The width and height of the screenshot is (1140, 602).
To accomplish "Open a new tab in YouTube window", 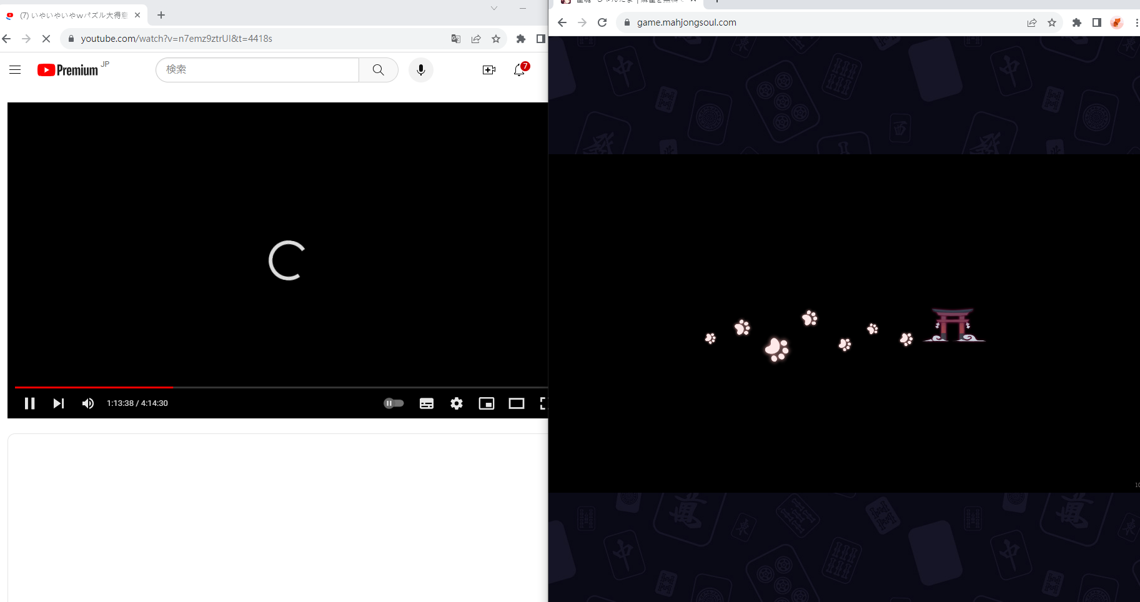I will click(x=161, y=15).
